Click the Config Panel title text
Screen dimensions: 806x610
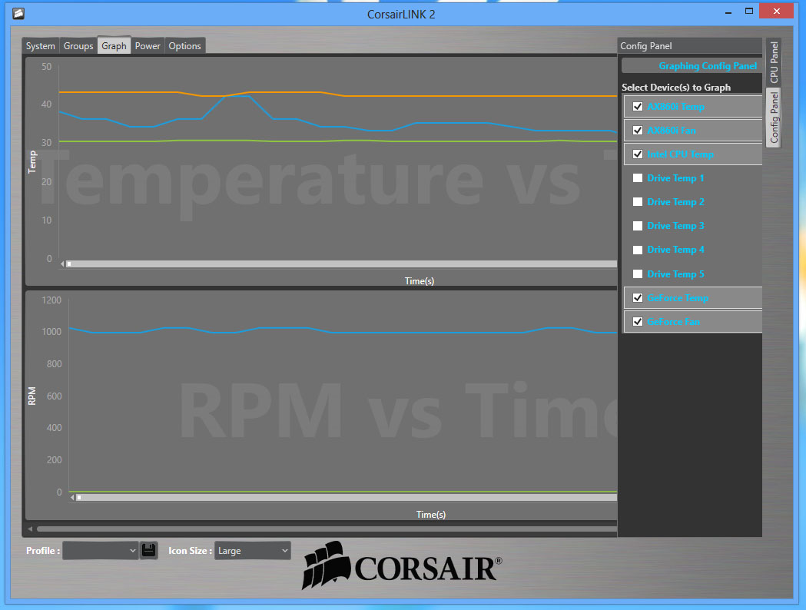coord(645,46)
